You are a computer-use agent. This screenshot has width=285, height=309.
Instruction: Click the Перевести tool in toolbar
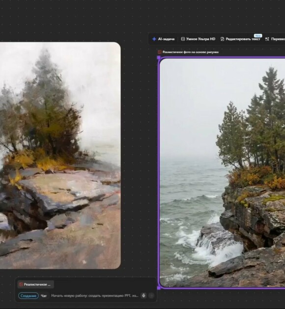click(275, 39)
